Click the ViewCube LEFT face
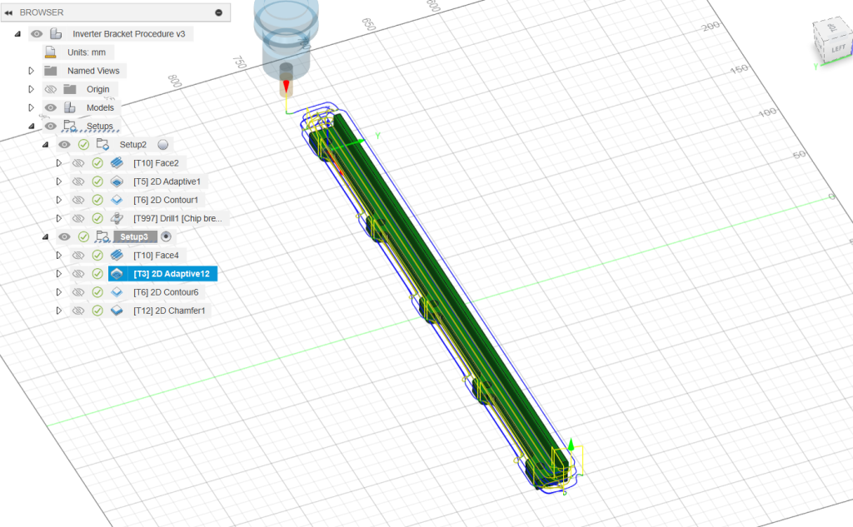 (x=838, y=49)
